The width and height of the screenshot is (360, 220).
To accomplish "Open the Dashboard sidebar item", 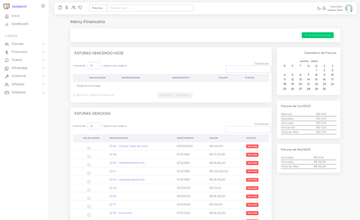I will click(20, 24).
